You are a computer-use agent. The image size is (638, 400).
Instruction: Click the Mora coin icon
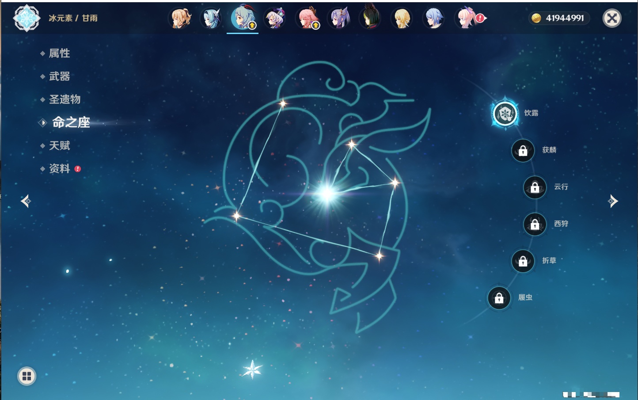pos(536,18)
